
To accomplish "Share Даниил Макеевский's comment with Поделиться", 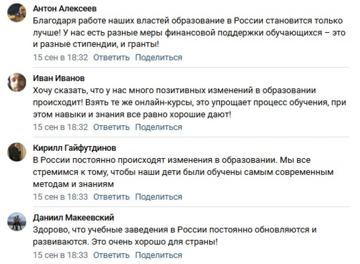I will click(159, 255).
